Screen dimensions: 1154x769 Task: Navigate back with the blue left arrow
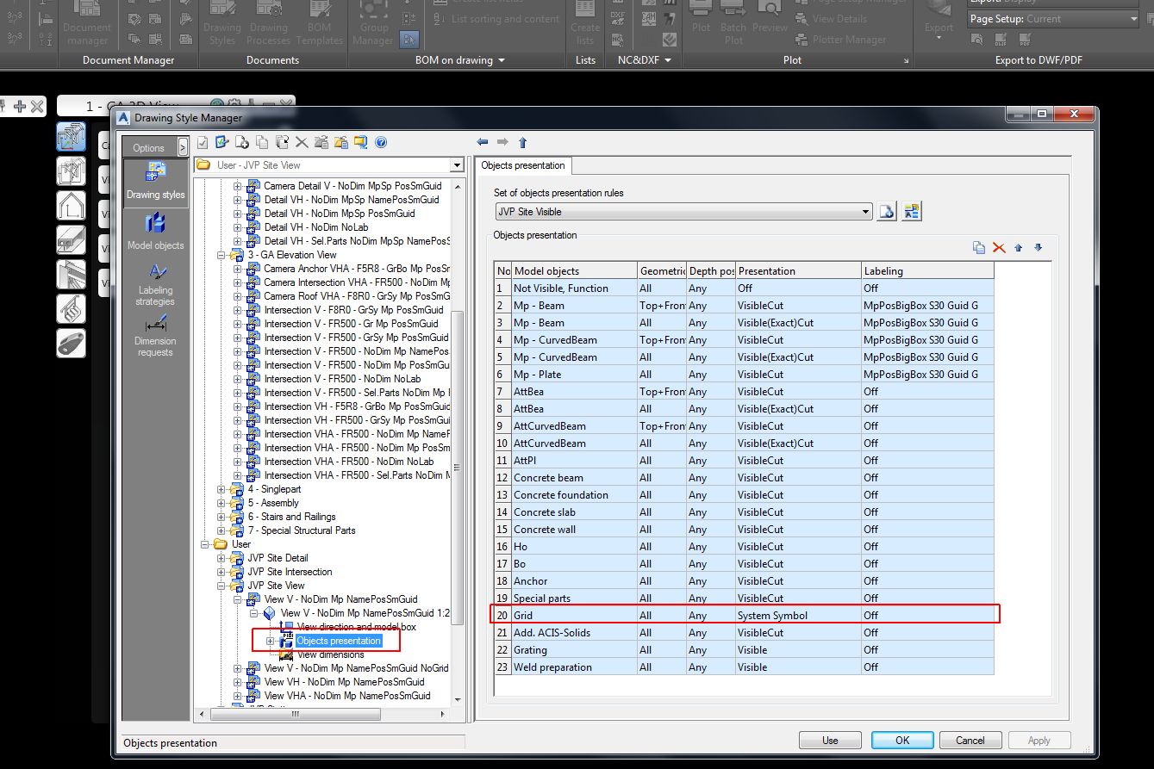pos(483,142)
